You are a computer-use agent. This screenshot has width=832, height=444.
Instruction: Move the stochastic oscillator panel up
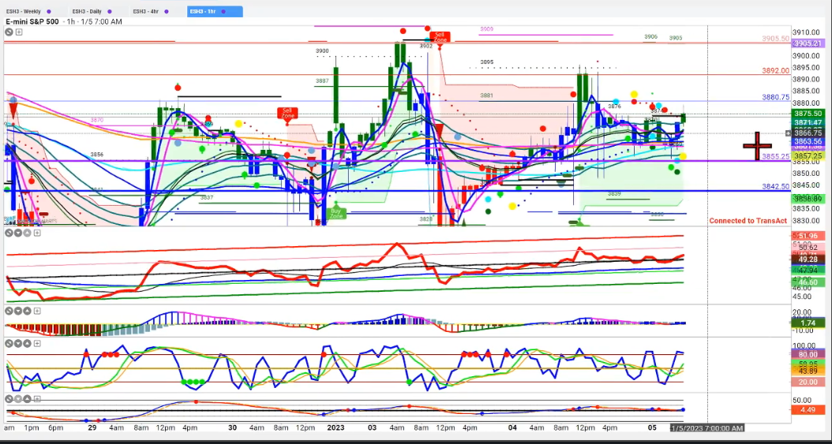click(27, 343)
